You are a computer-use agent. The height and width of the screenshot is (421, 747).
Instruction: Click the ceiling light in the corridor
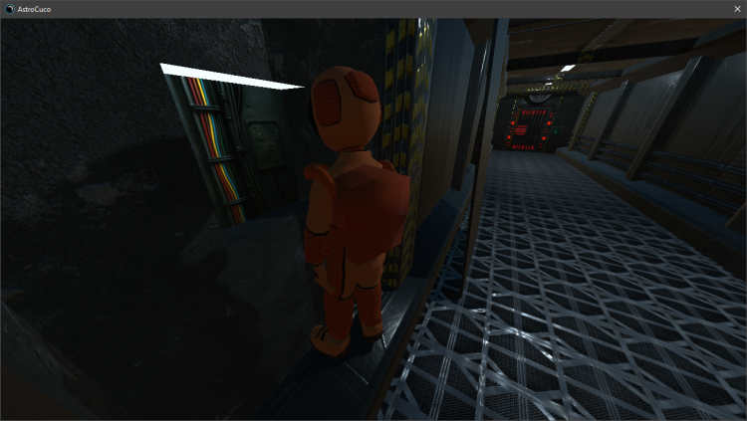[x=567, y=69]
